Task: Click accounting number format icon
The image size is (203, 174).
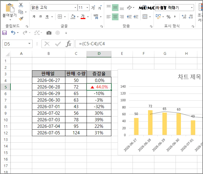Action: (x=158, y=17)
